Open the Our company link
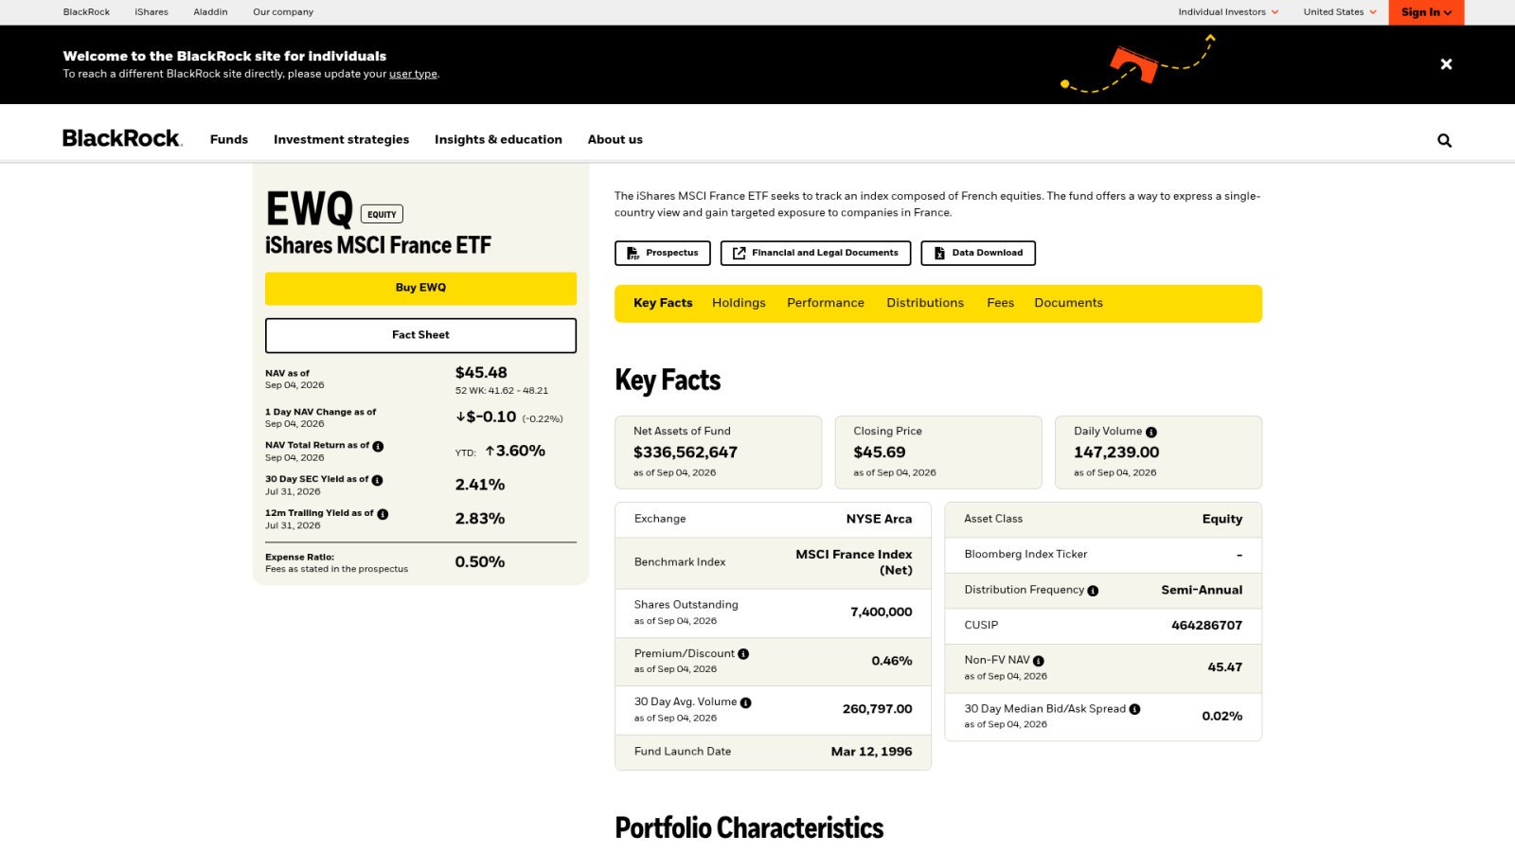 (x=283, y=12)
